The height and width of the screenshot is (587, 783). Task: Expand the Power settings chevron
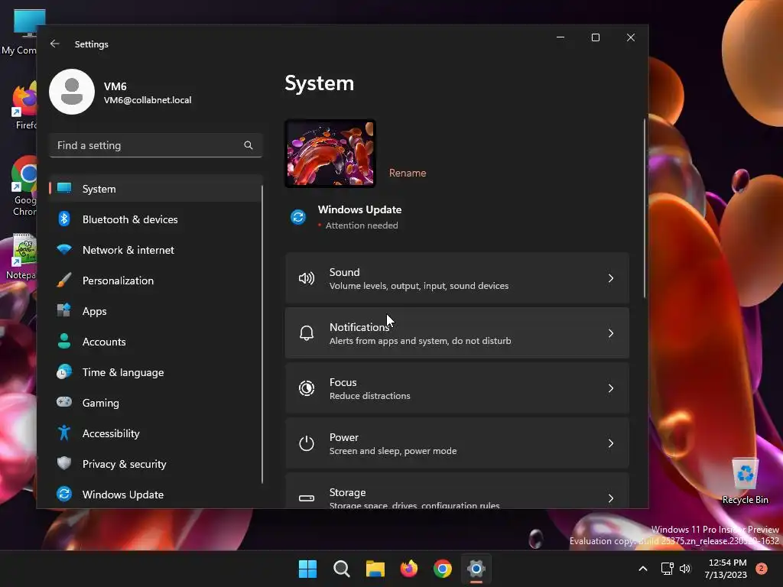coord(611,443)
